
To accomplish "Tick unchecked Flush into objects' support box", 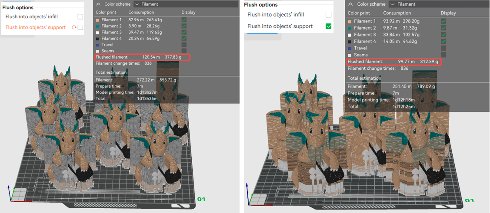I will pyautogui.click(x=80, y=27).
